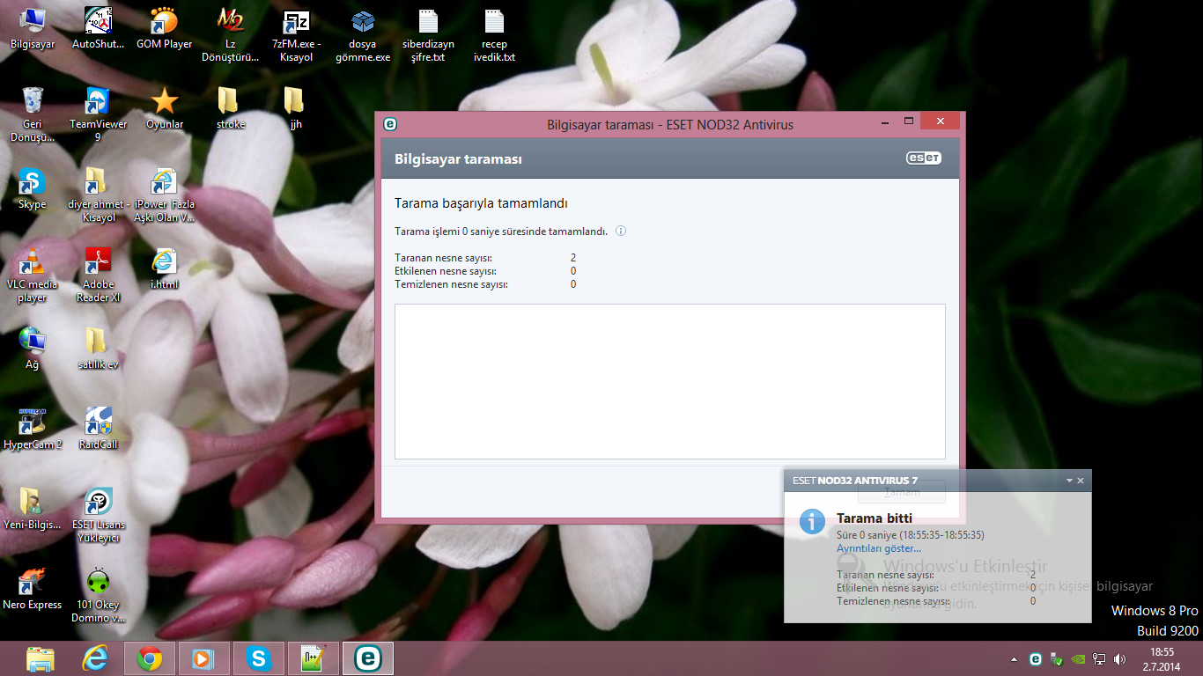The width and height of the screenshot is (1203, 676).
Task: Open Internet Explorer from the taskbar
Action: pos(94,658)
